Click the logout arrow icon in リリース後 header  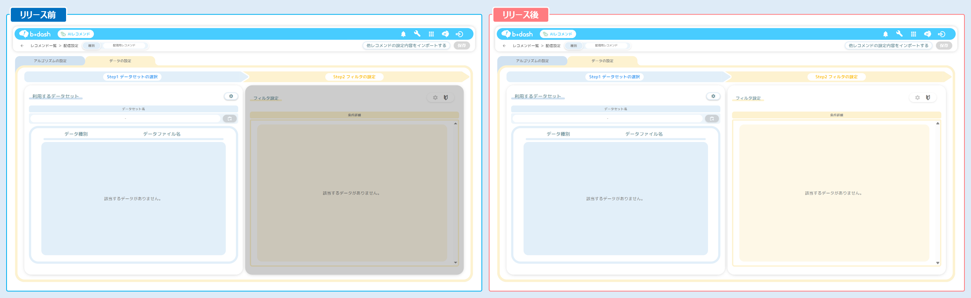click(x=942, y=34)
